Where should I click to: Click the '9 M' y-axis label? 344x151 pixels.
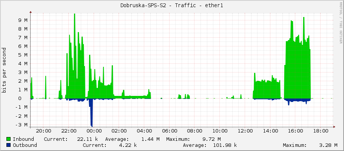[23, 20]
